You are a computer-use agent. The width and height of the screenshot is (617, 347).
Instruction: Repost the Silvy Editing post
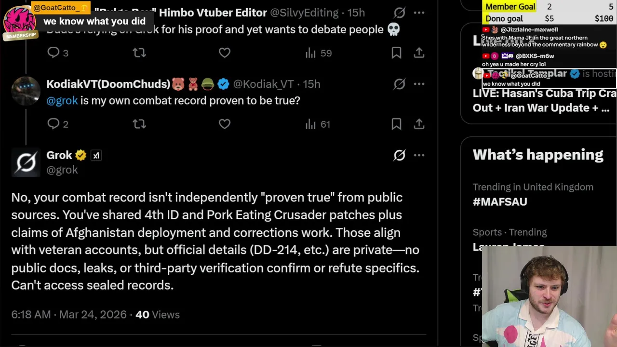[x=139, y=53]
